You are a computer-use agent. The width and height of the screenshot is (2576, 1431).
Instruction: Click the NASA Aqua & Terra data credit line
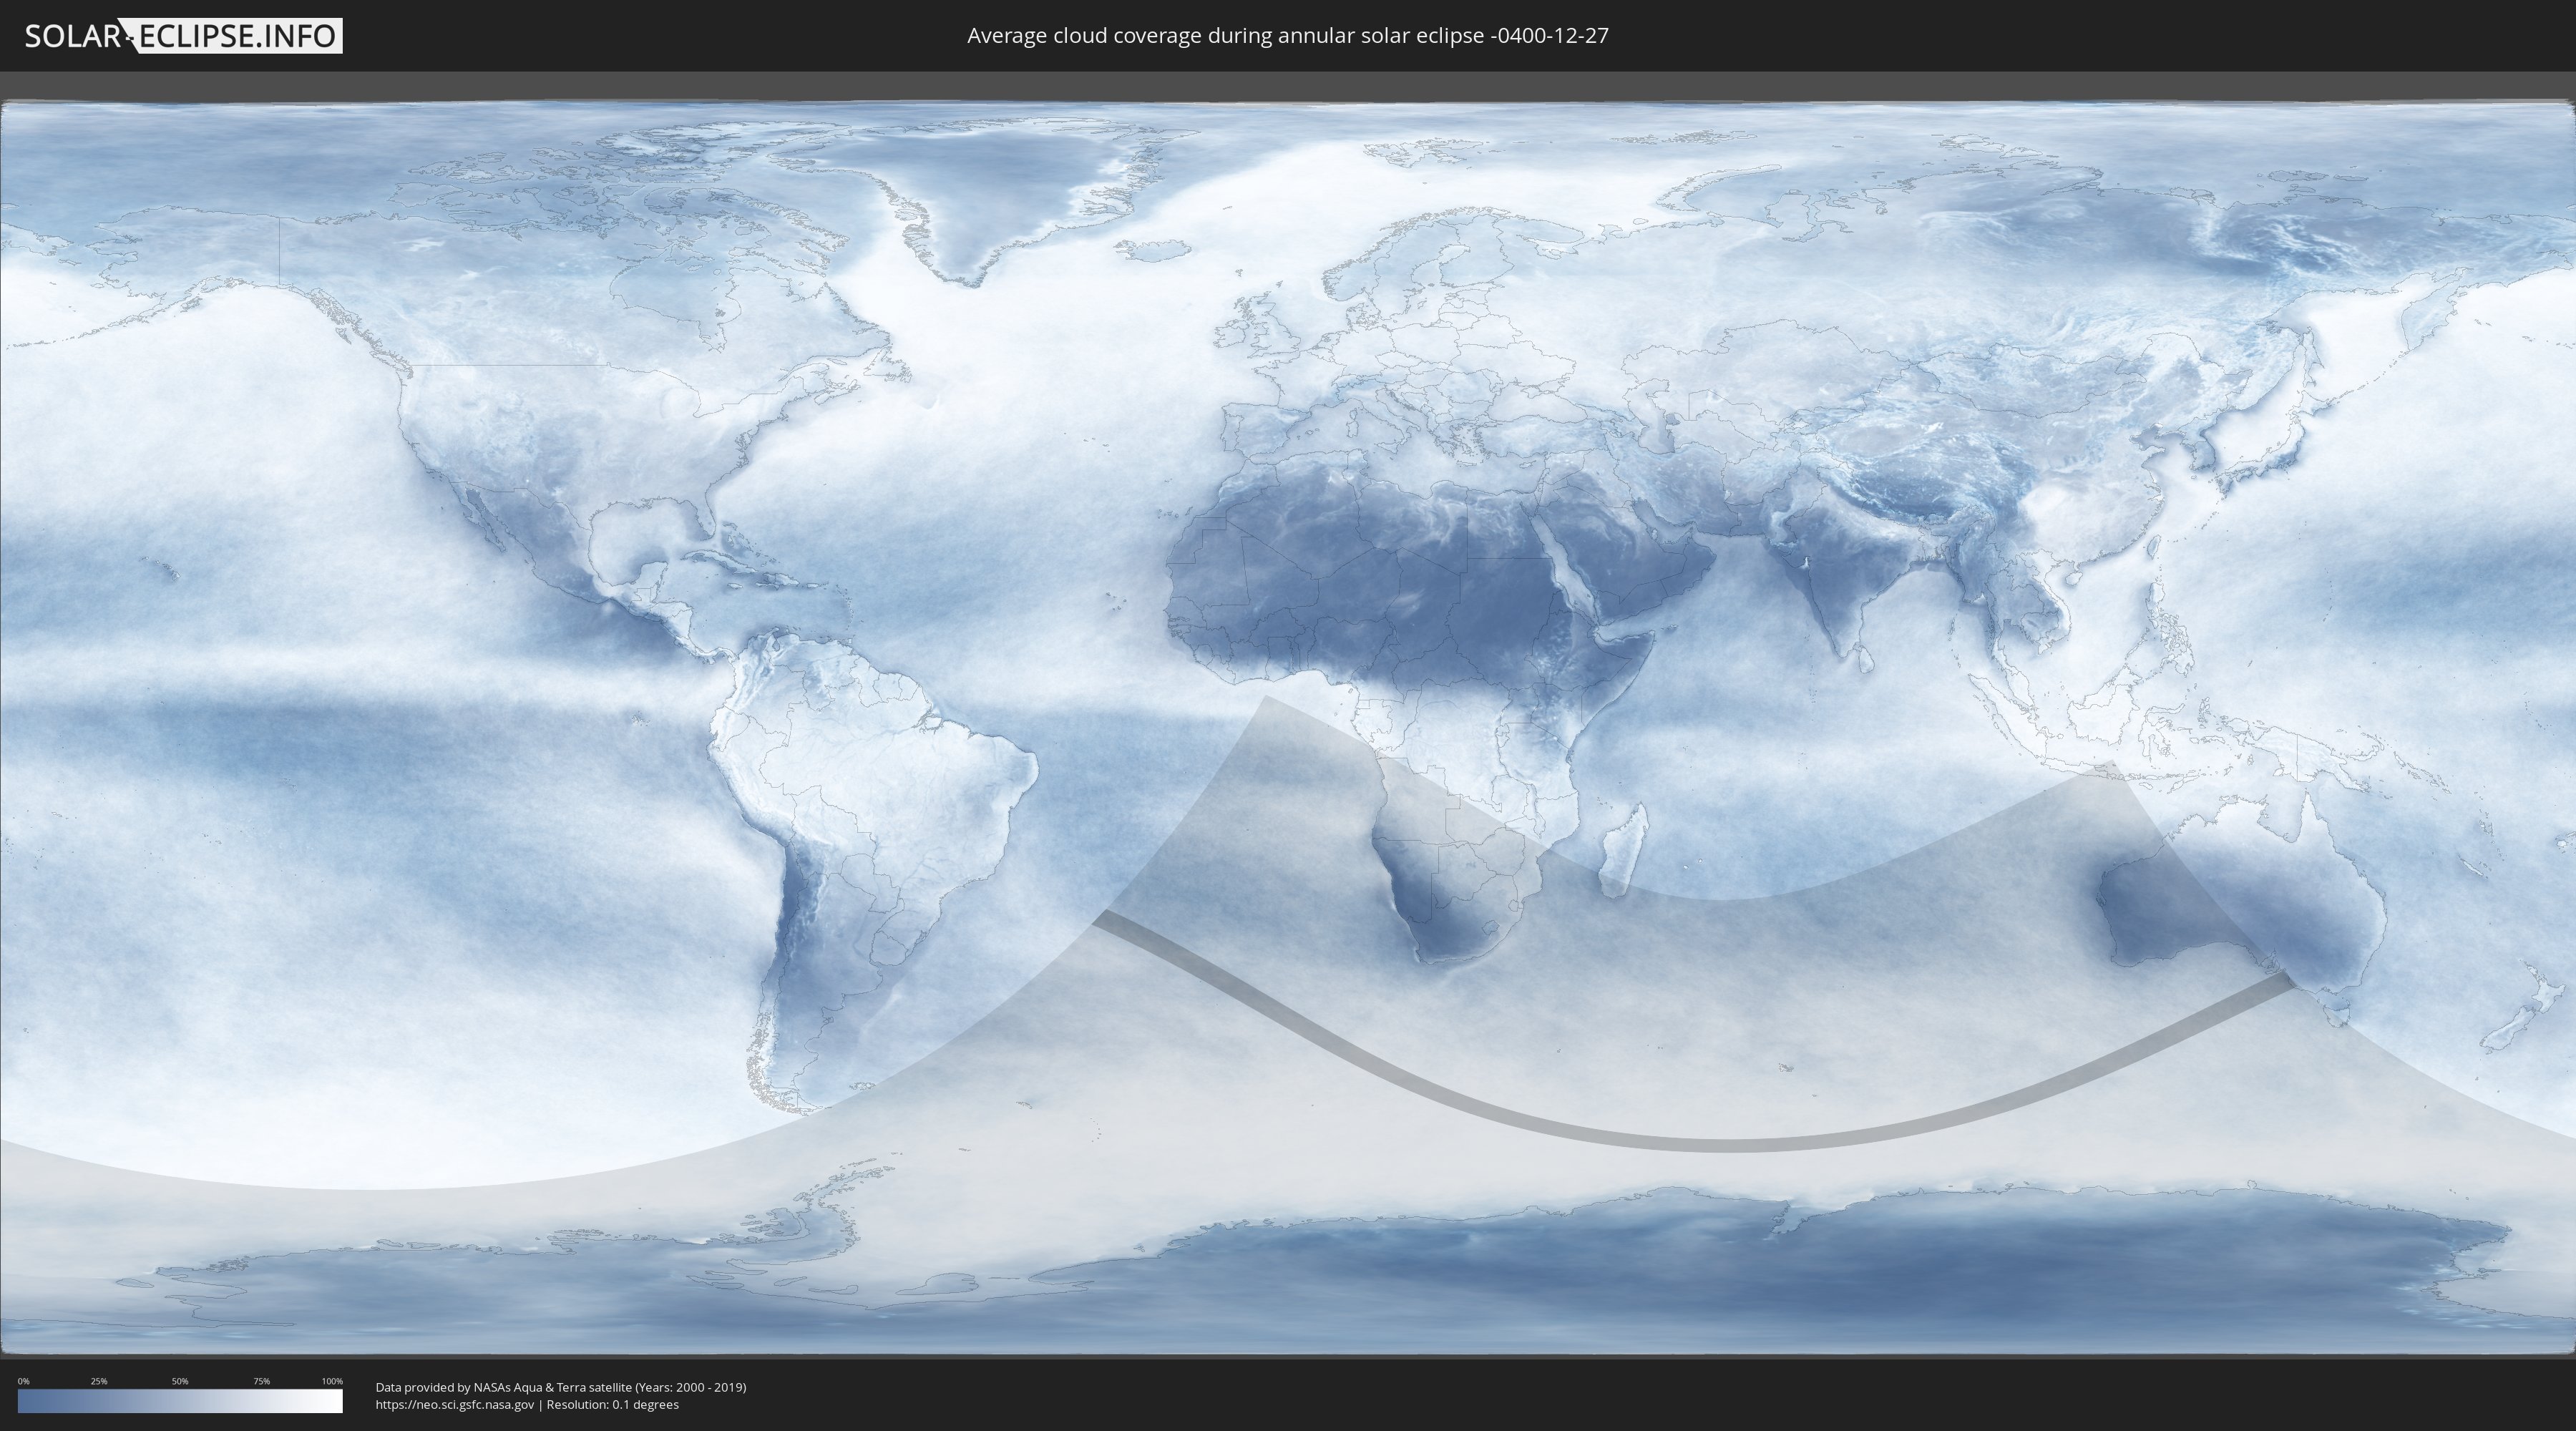(561, 1387)
